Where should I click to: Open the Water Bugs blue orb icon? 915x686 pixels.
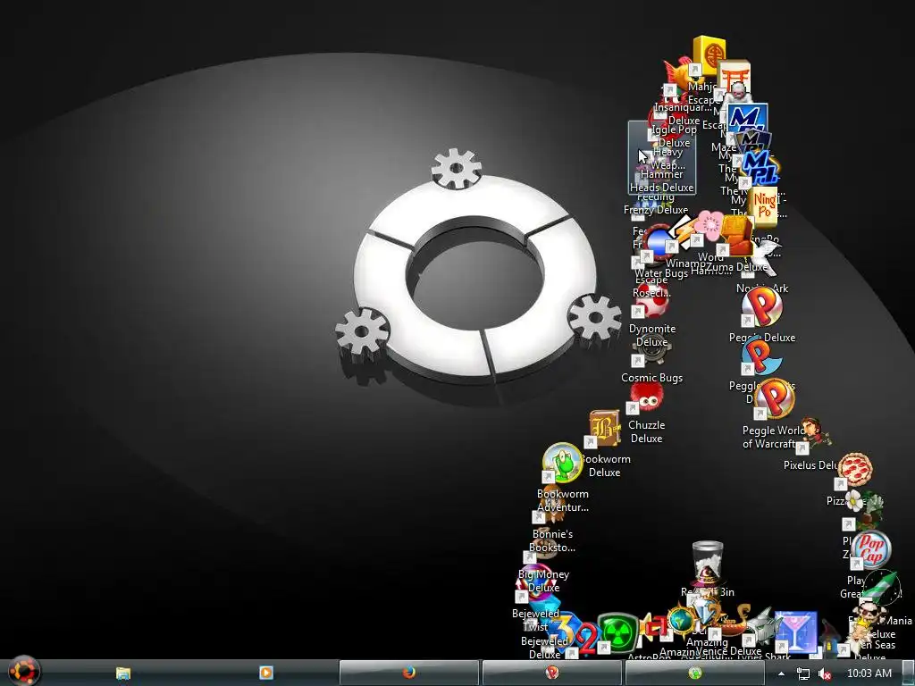point(658,242)
